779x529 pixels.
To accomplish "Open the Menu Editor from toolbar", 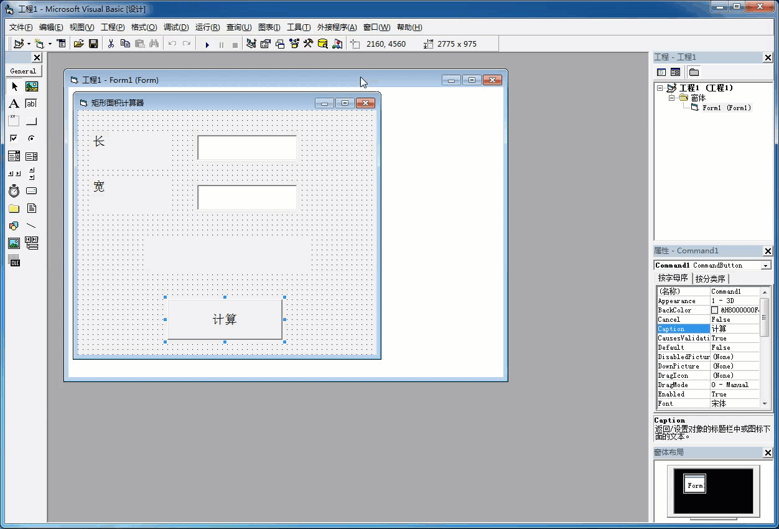I will pos(61,44).
